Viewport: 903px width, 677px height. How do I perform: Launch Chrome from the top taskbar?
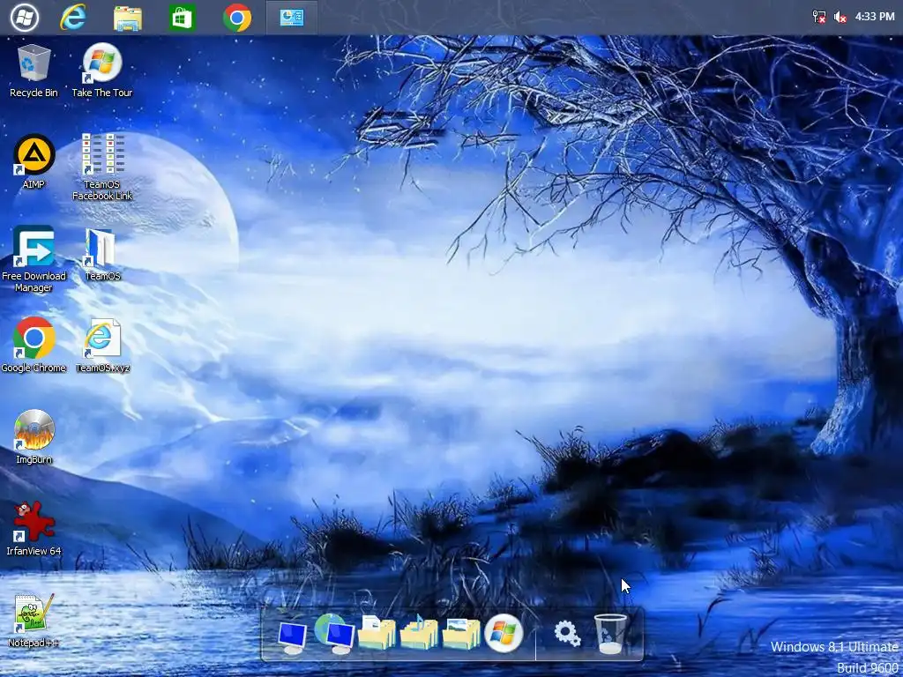[x=236, y=18]
